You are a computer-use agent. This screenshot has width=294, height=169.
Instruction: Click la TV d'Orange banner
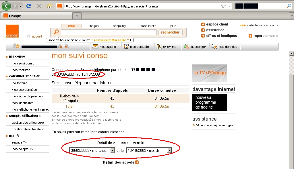[x=209, y=73]
